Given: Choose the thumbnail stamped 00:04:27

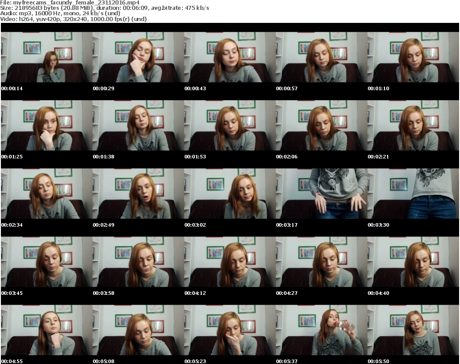Looking at the screenshot, I should 322,262.
